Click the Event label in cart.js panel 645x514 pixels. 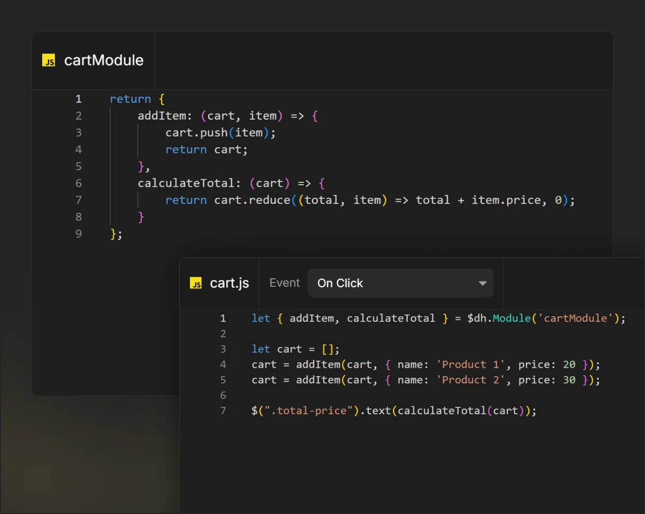(x=285, y=283)
